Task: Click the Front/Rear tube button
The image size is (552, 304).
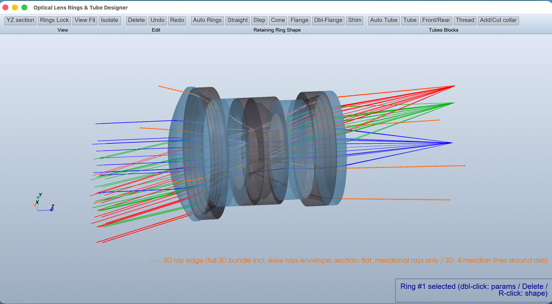Action: (436, 20)
